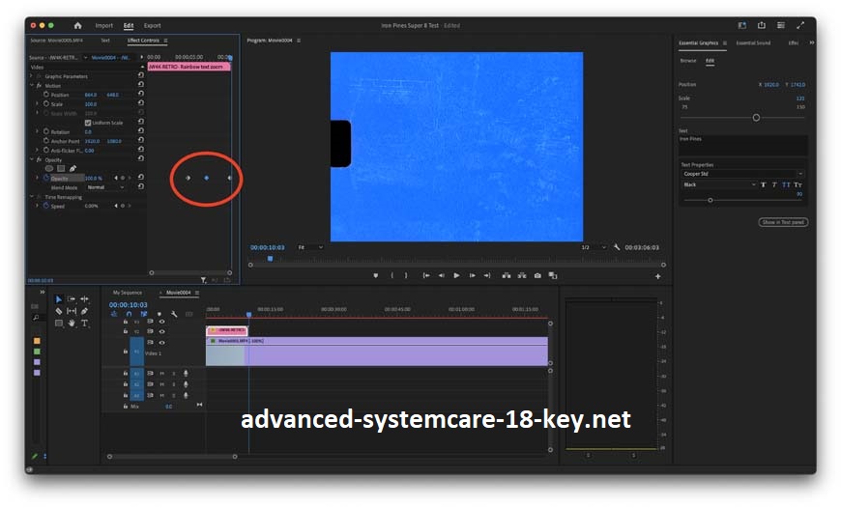Adjust the Scale slider in Essential Graphics
This screenshot has height=507, width=841.
point(756,117)
